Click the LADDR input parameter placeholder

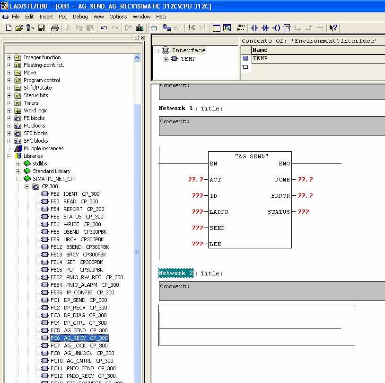197,212
